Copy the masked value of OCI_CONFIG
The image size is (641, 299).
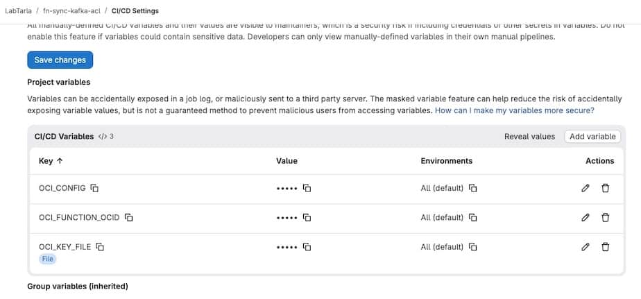(307, 188)
